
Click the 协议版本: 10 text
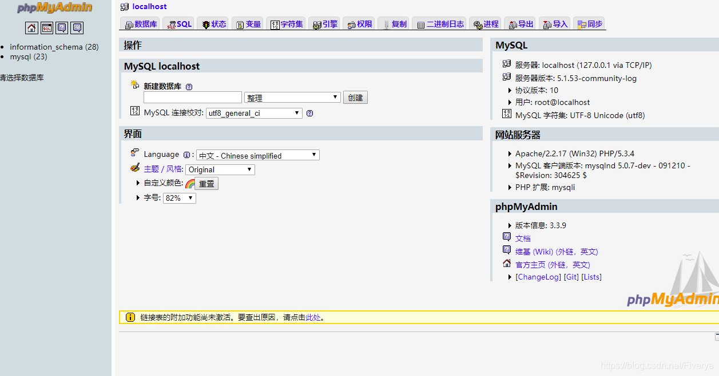pyautogui.click(x=537, y=90)
